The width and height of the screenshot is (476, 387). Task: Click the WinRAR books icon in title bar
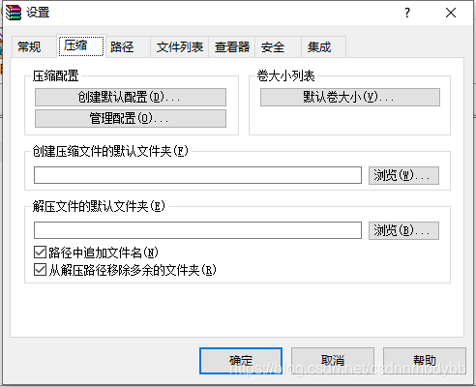pyautogui.click(x=14, y=13)
